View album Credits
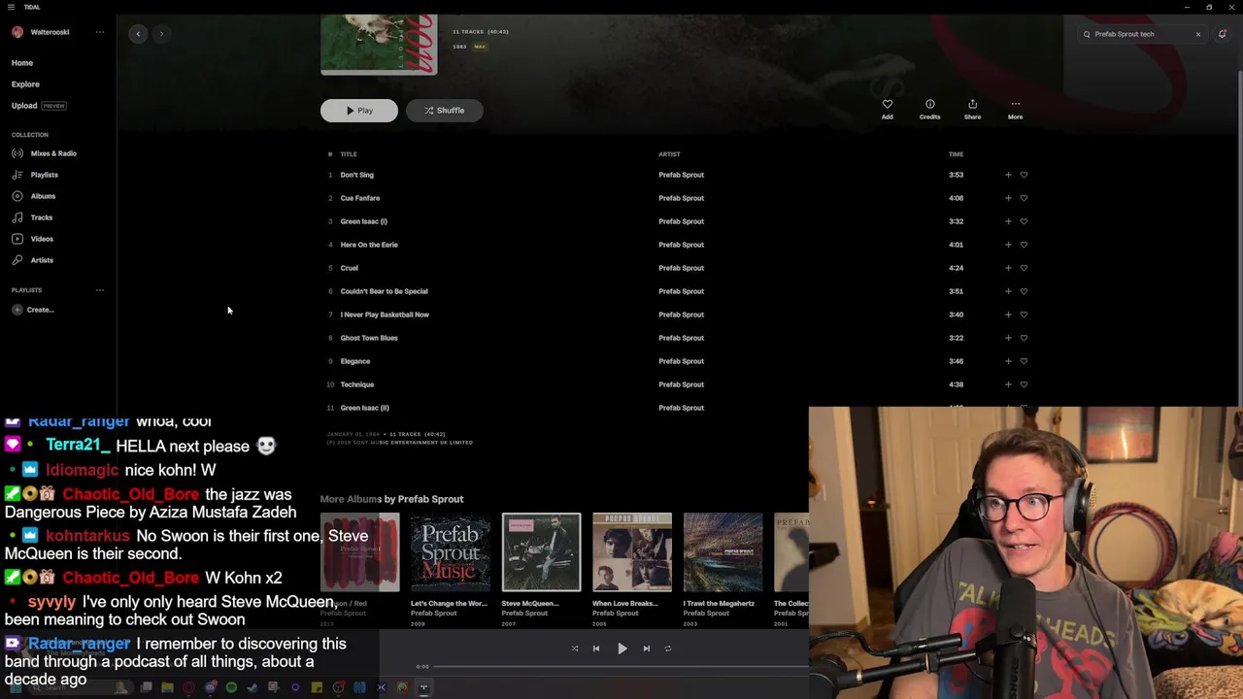This screenshot has height=699, width=1243. coord(929,109)
